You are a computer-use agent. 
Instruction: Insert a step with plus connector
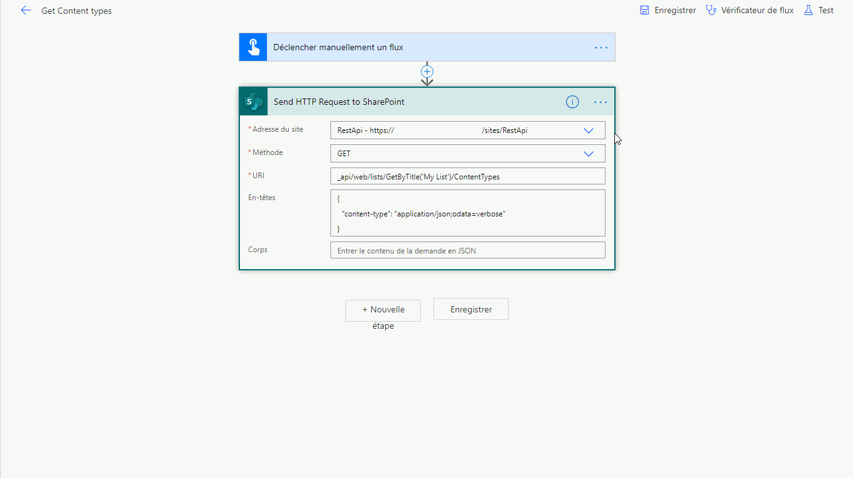click(427, 72)
